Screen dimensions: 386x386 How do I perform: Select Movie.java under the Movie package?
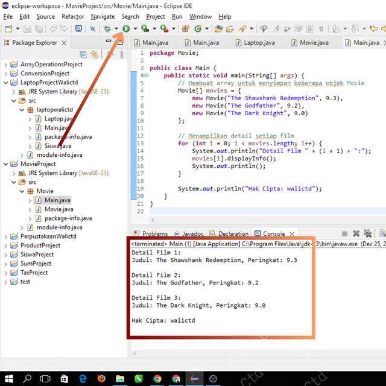point(59,209)
